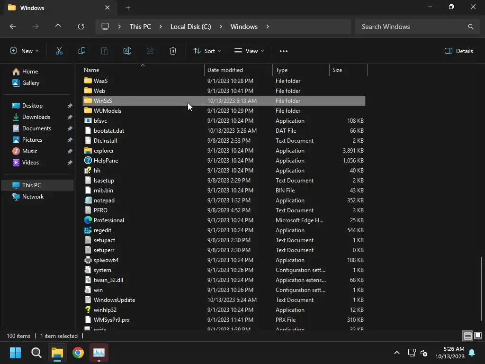Open the monitoring app on taskbar

99,353
